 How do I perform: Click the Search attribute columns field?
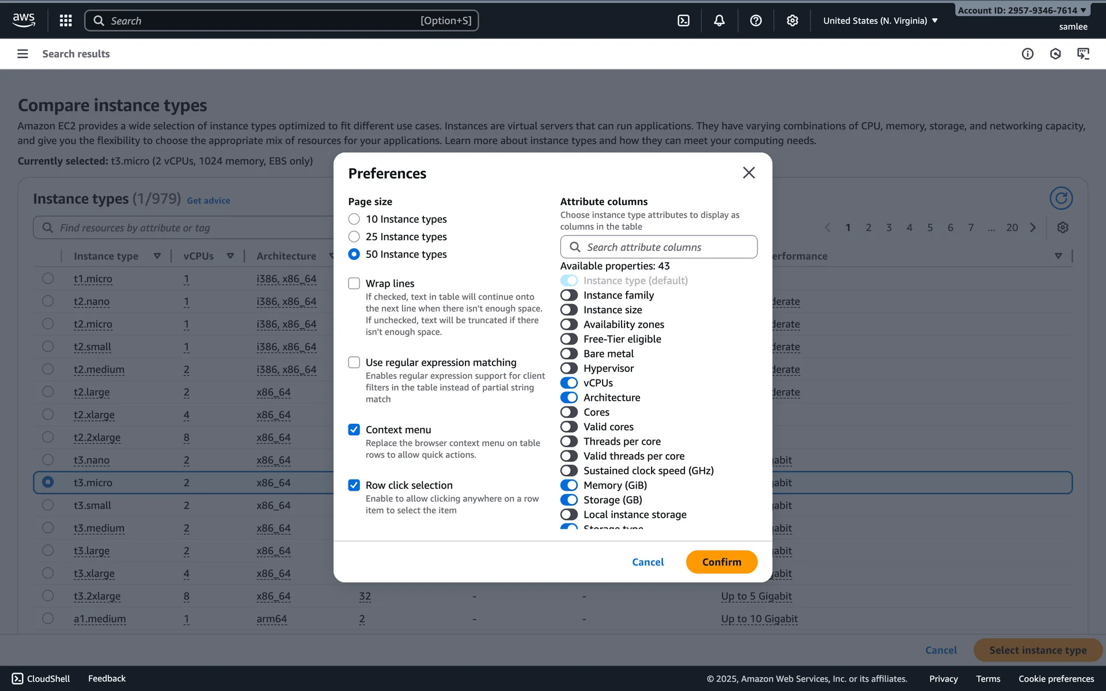coord(658,247)
